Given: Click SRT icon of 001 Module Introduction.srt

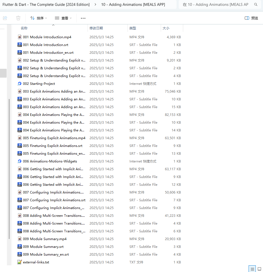Looking at the screenshot, I should click(x=20, y=45).
